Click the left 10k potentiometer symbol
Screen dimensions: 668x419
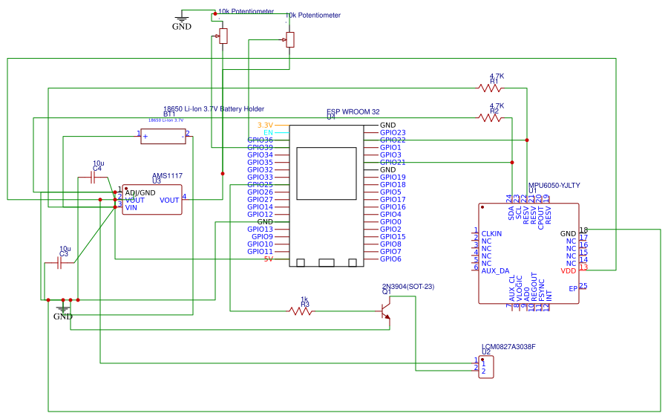[223, 36]
